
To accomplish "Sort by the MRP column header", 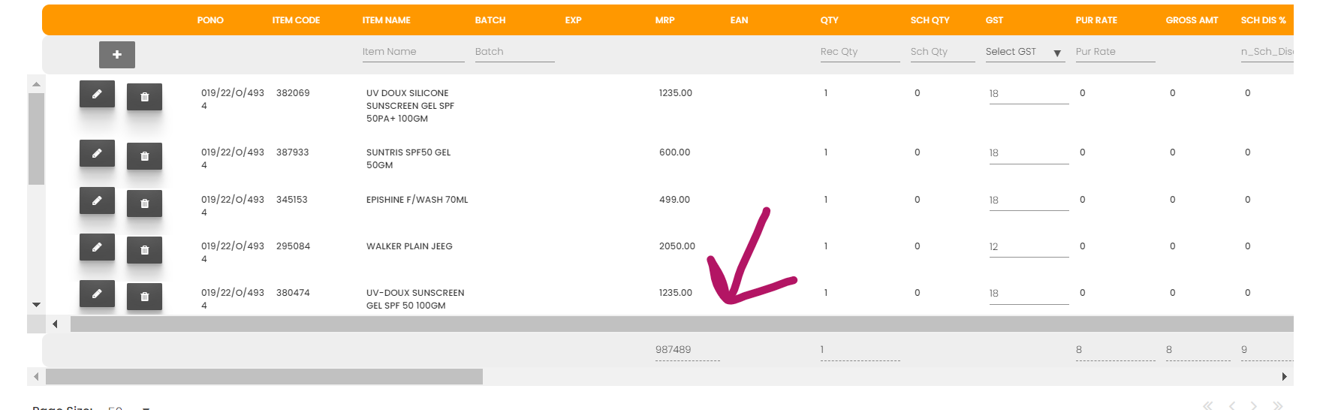I will tap(665, 20).
